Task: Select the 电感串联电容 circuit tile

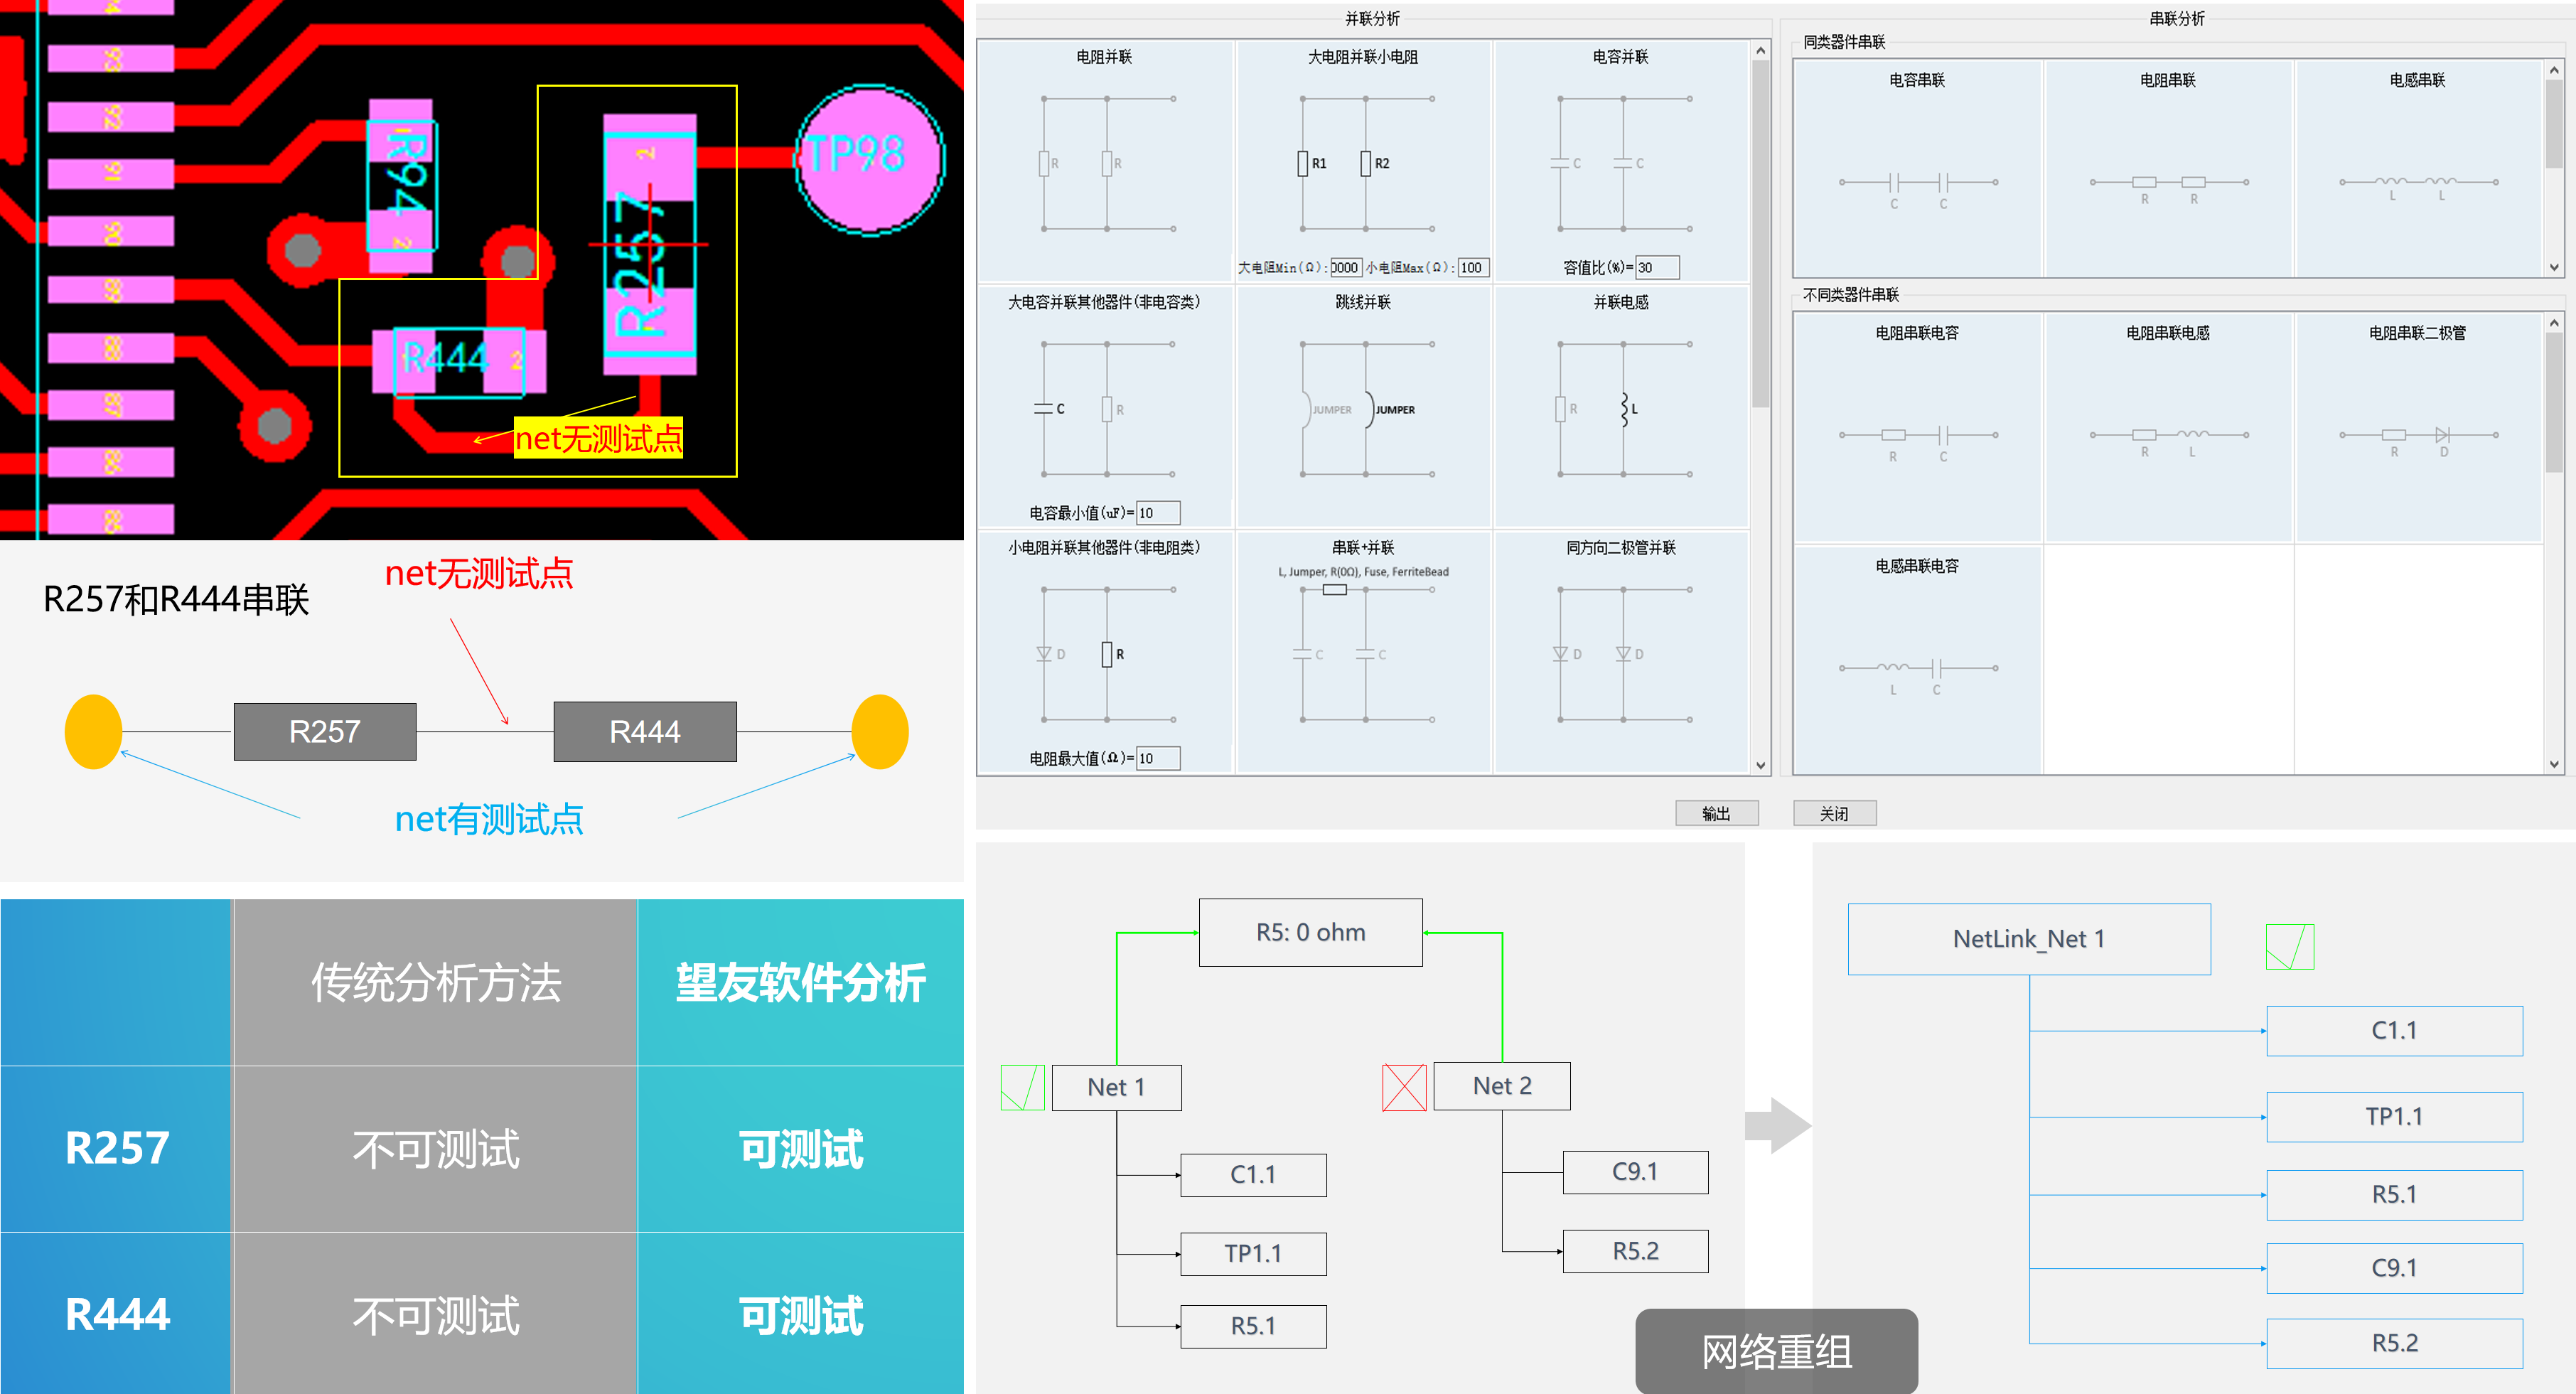Action: coord(1917,660)
